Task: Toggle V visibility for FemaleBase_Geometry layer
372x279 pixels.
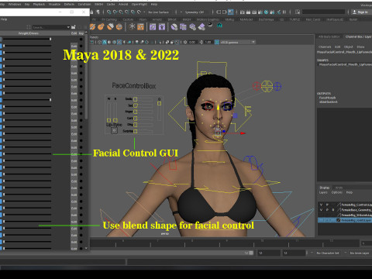Action: [x=322, y=210]
